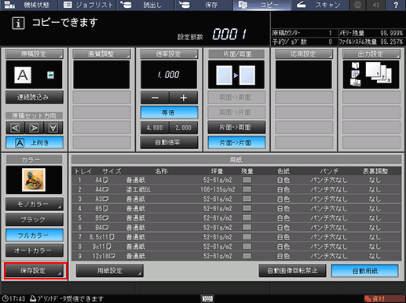The width and height of the screenshot is (406, 303).
Task: Switch to the スキャン tab
Action: click(x=320, y=5)
